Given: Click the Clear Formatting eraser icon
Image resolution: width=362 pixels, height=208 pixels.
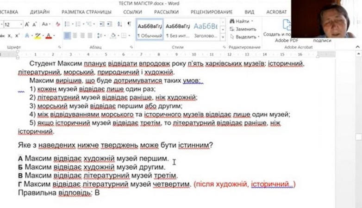Looking at the screenshot, I should (58, 24).
